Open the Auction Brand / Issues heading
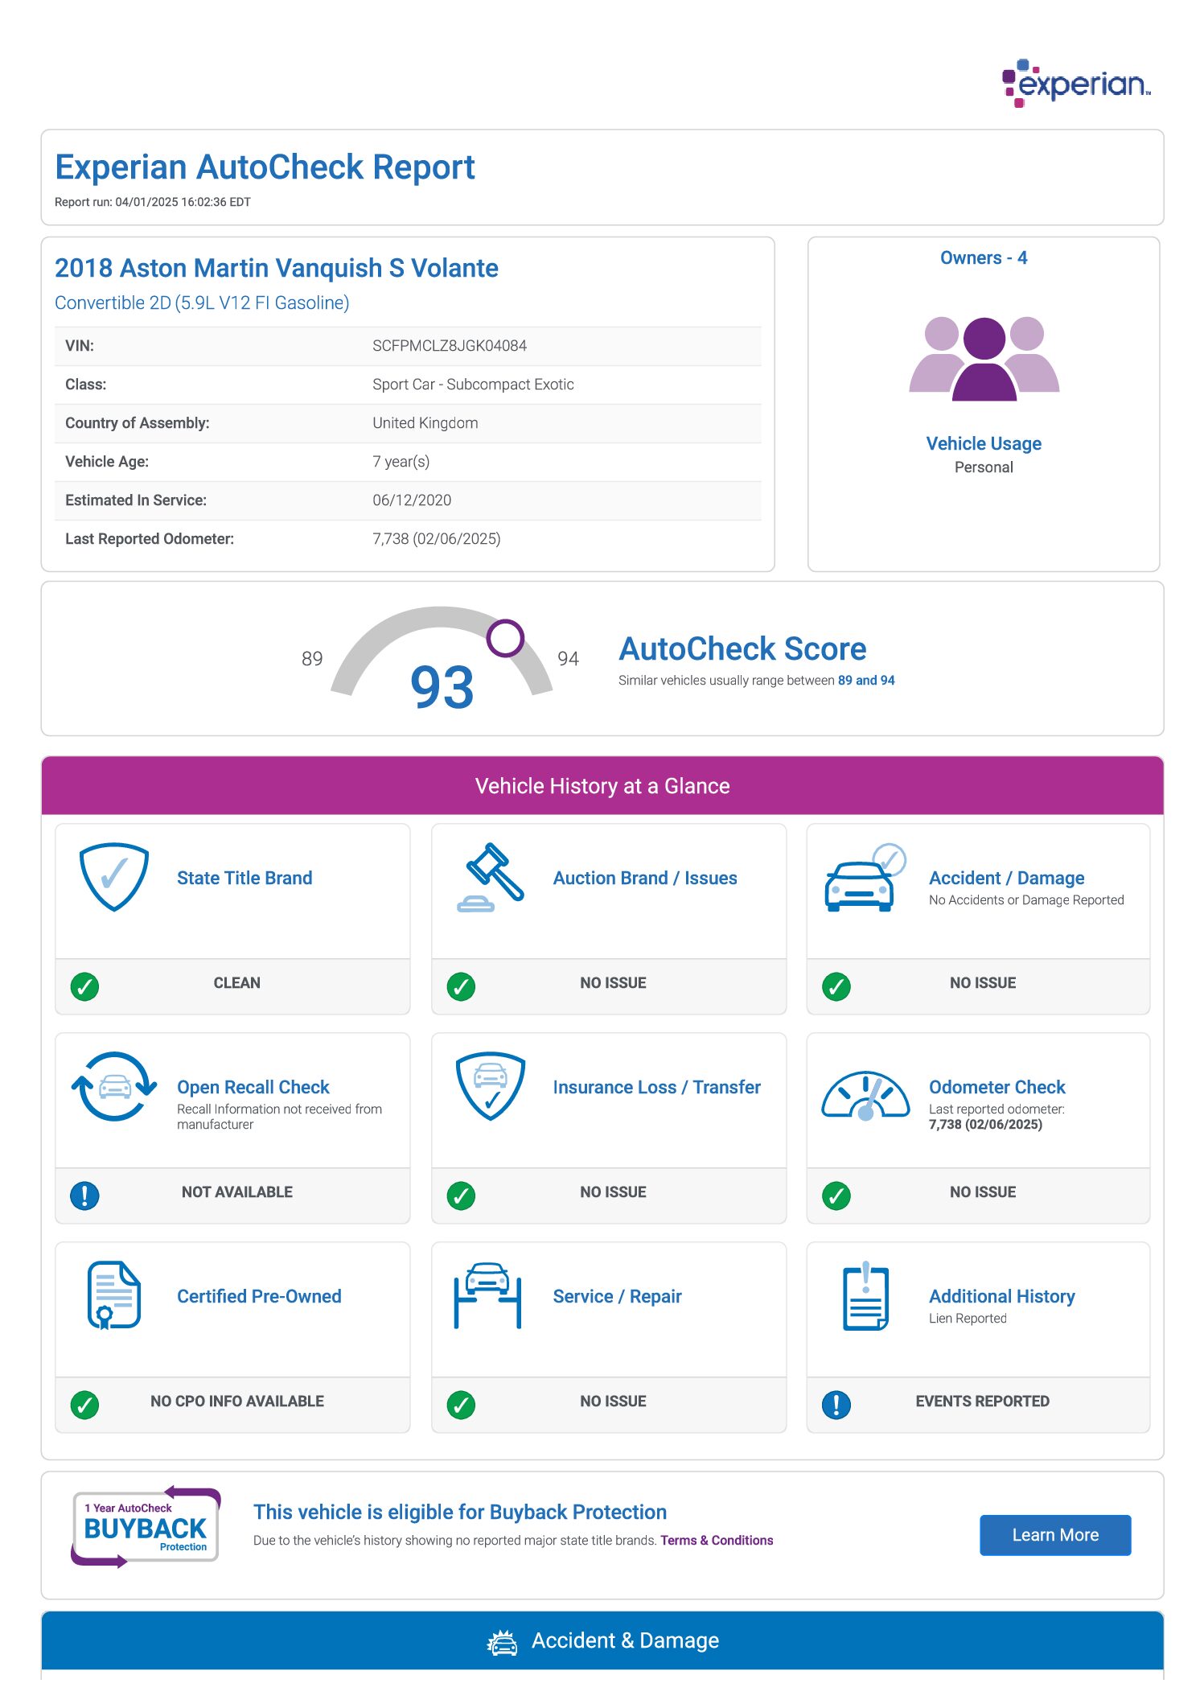This screenshot has width=1204, height=1704. tap(645, 878)
